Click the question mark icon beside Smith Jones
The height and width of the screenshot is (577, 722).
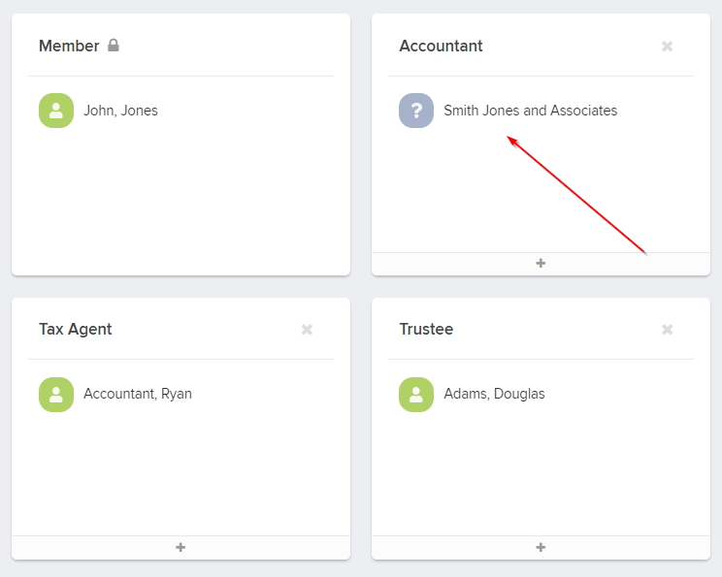tap(416, 111)
